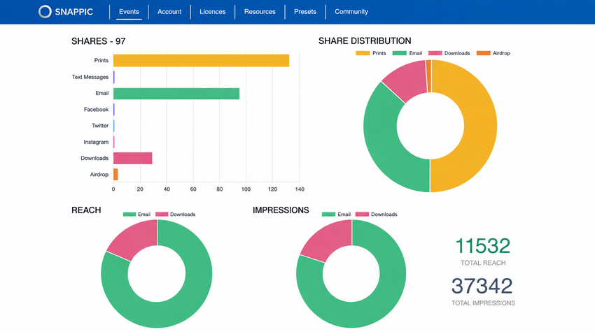This screenshot has width=595, height=334.
Task: Click orange Airdrop sliver of Share Distribution donut
Action: pos(429,75)
